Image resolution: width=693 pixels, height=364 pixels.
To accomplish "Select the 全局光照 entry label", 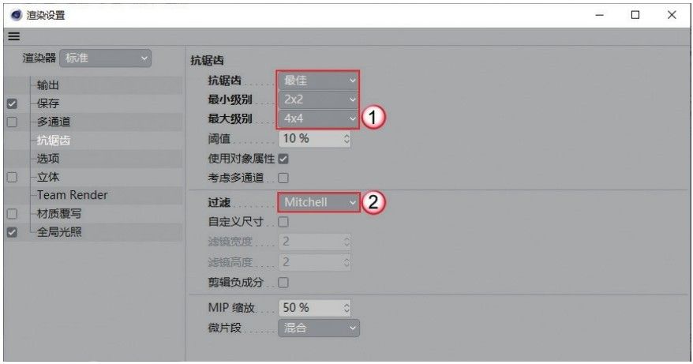I will [x=59, y=232].
